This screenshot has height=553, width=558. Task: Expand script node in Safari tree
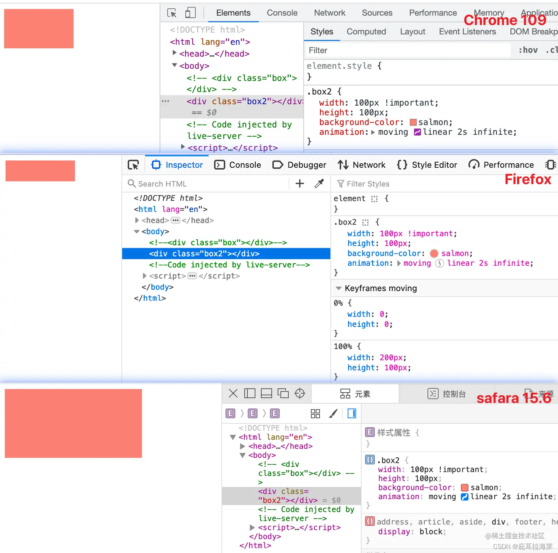point(252,527)
